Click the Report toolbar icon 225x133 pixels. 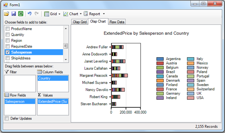86,13
